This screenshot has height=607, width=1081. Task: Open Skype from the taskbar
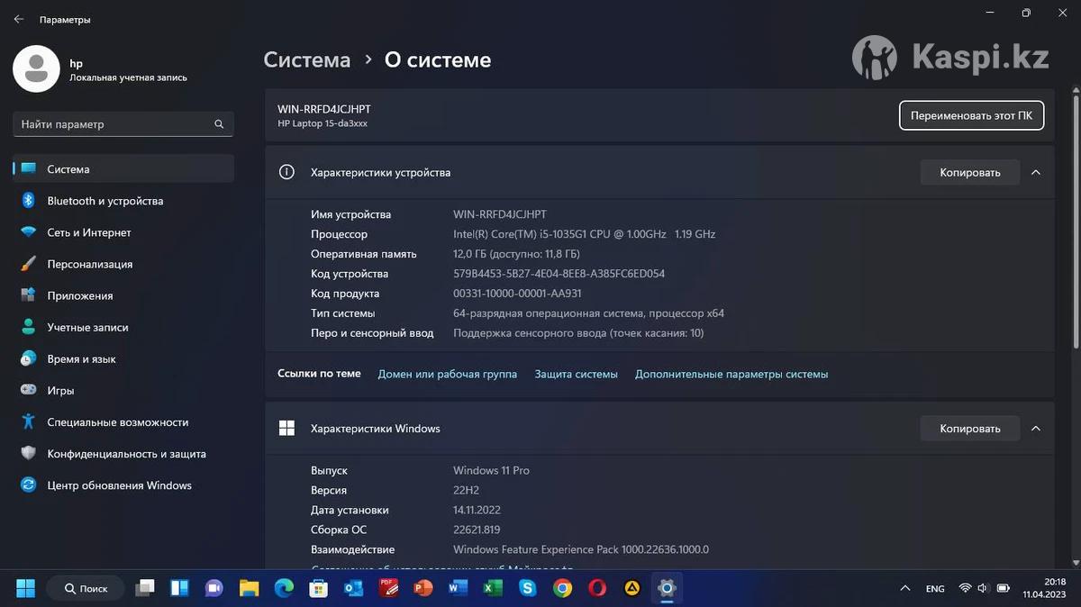point(528,588)
